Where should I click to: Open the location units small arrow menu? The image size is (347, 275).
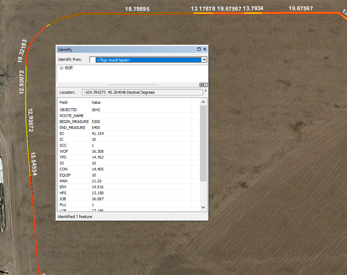click(206, 91)
